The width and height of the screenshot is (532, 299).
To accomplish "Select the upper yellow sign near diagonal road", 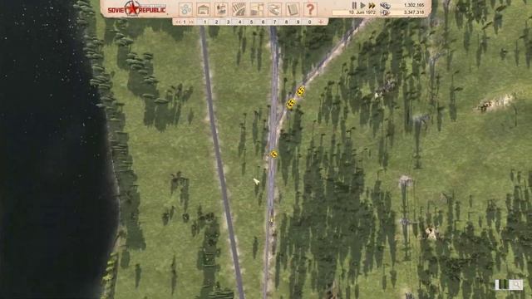I will click(x=301, y=91).
